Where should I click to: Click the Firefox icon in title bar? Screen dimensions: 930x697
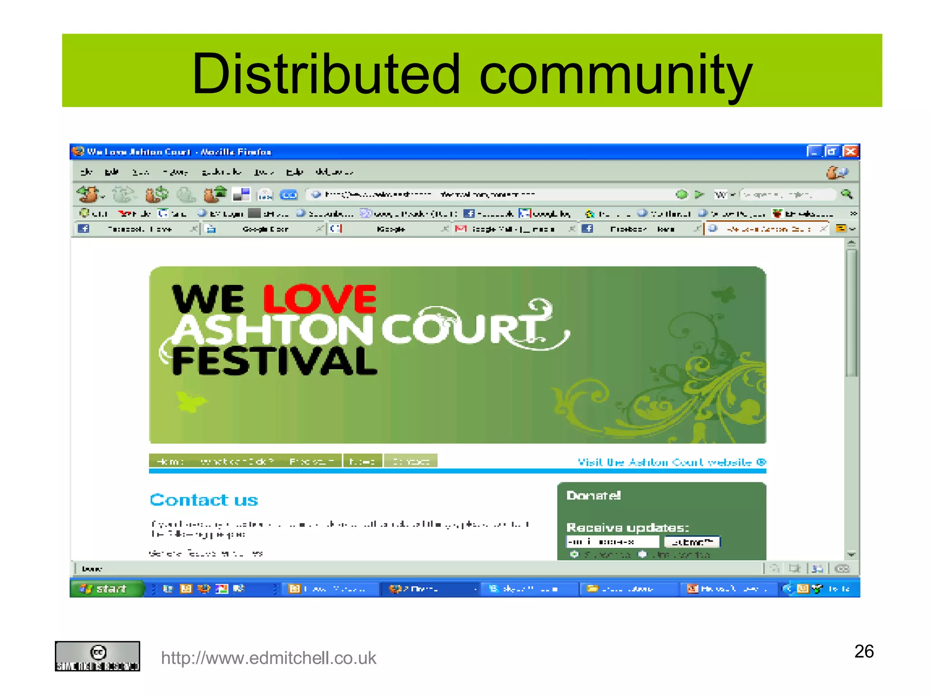click(78, 152)
